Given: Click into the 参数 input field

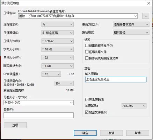Looking at the screenshot, I should click(x=38, y=115).
